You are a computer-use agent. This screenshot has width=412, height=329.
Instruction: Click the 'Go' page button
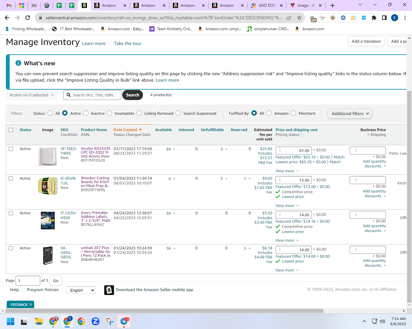coord(56,281)
